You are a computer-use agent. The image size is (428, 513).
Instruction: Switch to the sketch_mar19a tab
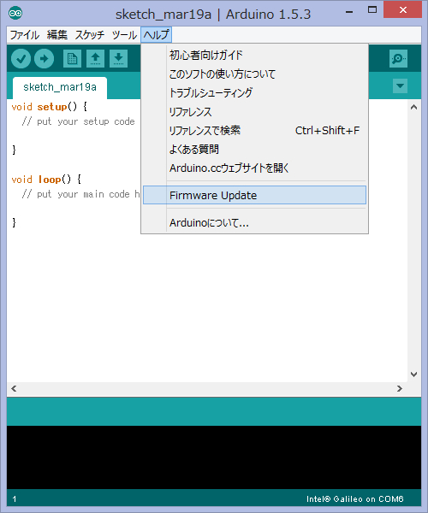[60, 87]
